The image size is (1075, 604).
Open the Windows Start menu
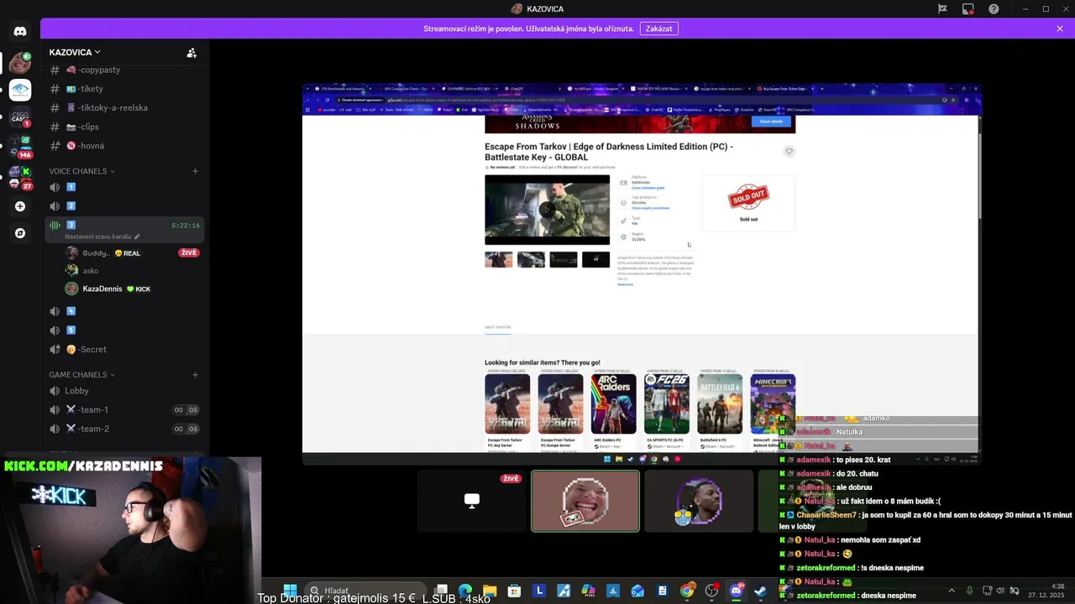coord(290,591)
